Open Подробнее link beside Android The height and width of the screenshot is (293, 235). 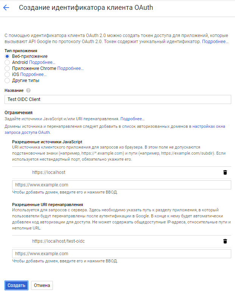pyautogui.click(x=42, y=62)
